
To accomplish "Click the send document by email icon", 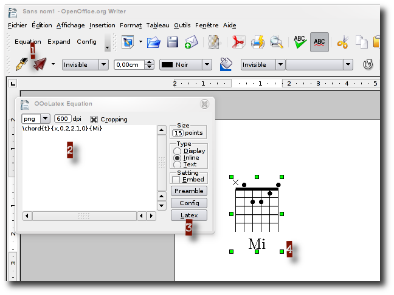I will tap(191, 42).
